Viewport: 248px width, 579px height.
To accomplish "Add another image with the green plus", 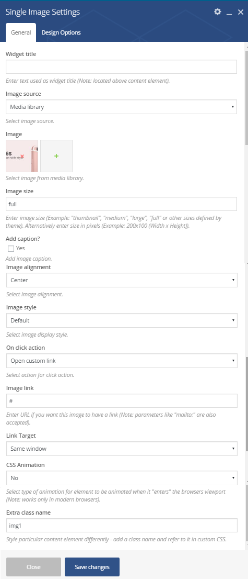I will 56,156.
